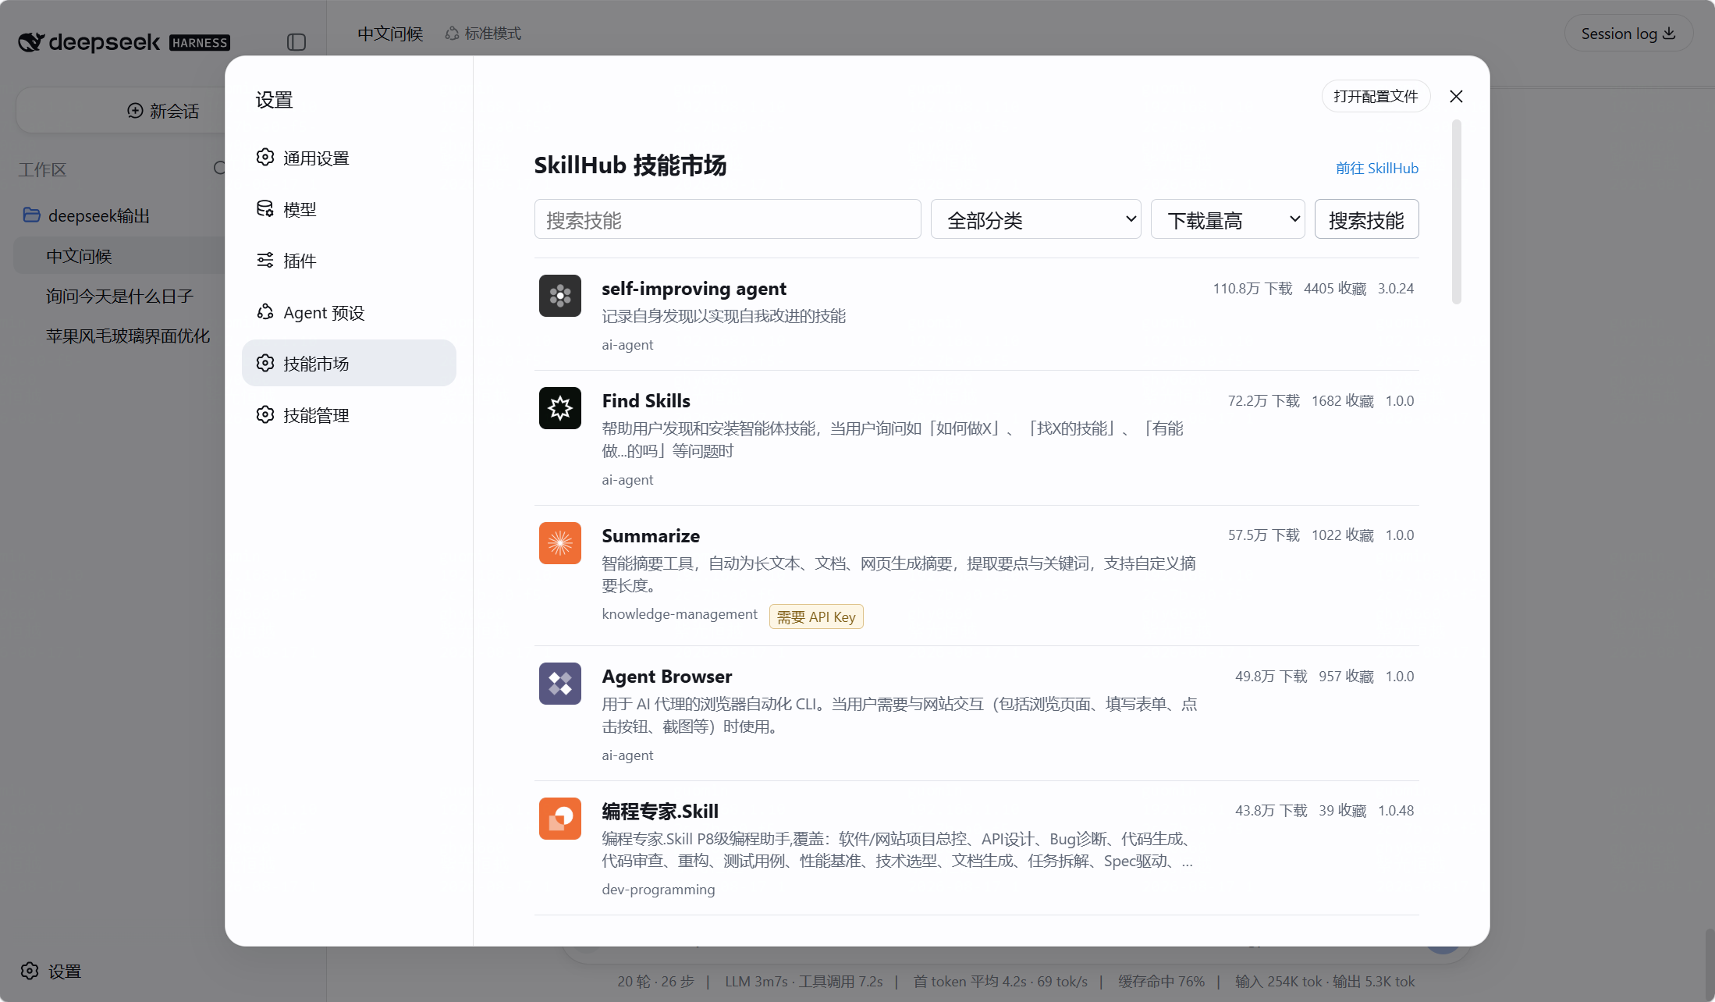Click the knowledge-management category tag
Viewport: 1715px width, 1002px height.
click(680, 614)
